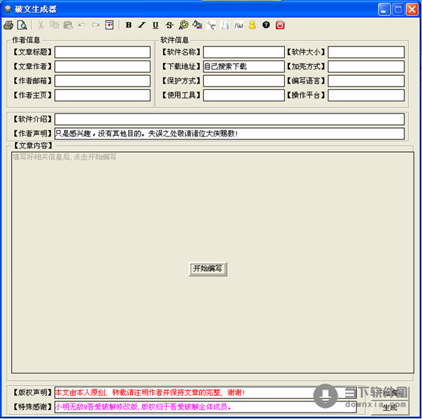Viewport: 422px width, 419px height.
Task: Toggle Underline text formatting
Action: pyautogui.click(x=155, y=25)
